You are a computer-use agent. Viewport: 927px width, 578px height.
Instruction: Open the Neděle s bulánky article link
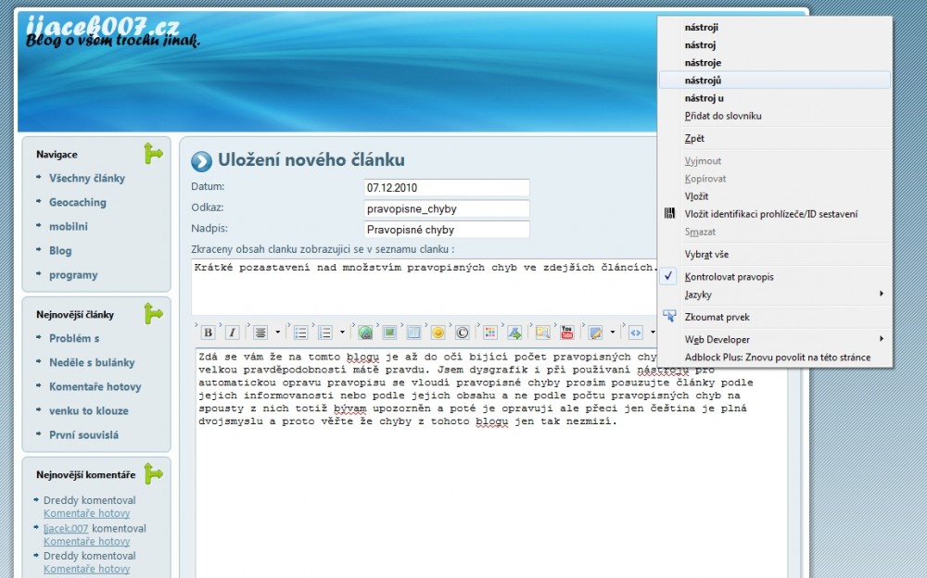(x=92, y=363)
